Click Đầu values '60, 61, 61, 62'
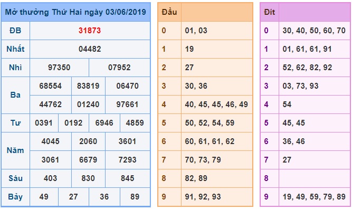The image size is (352, 209). pos(210,141)
